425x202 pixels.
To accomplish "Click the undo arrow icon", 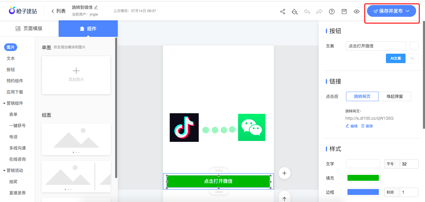I will point(307,12).
